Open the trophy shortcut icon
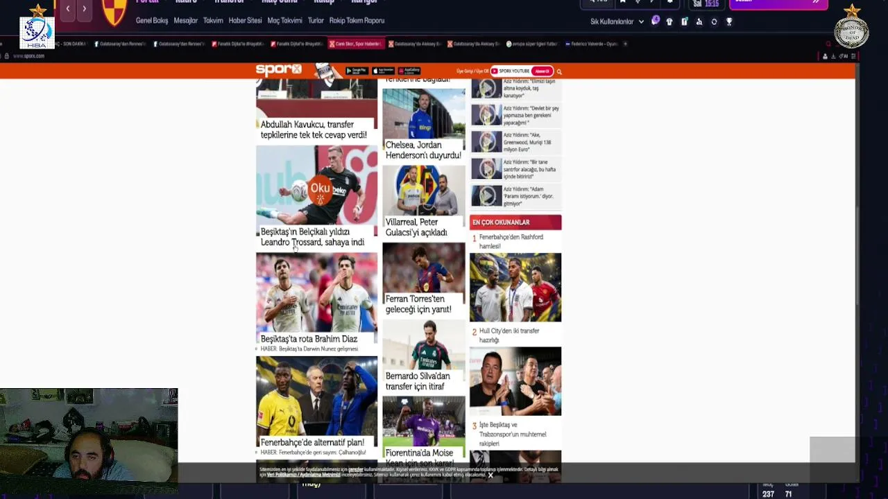888x499 pixels. [729, 21]
